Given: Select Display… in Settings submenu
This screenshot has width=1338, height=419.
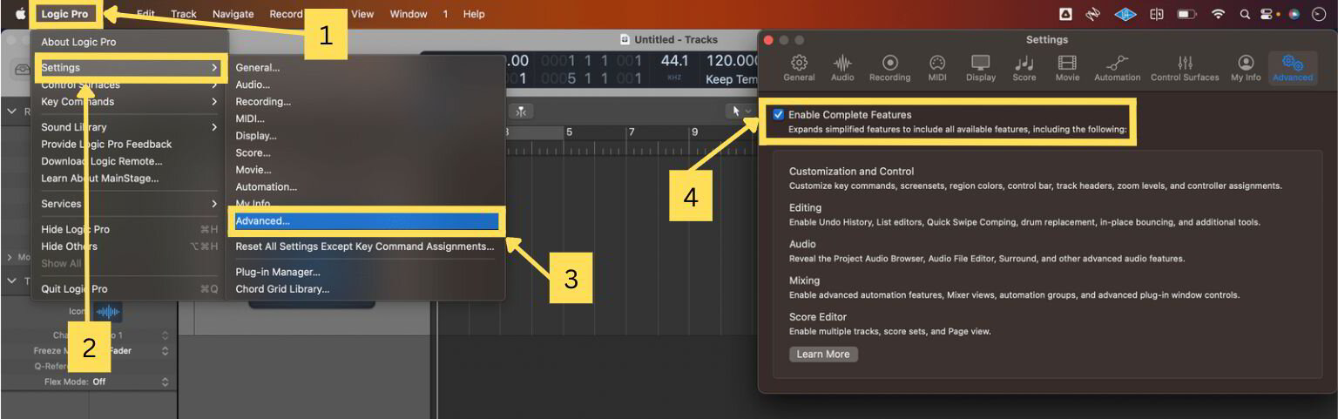Looking at the screenshot, I should (x=365, y=135).
